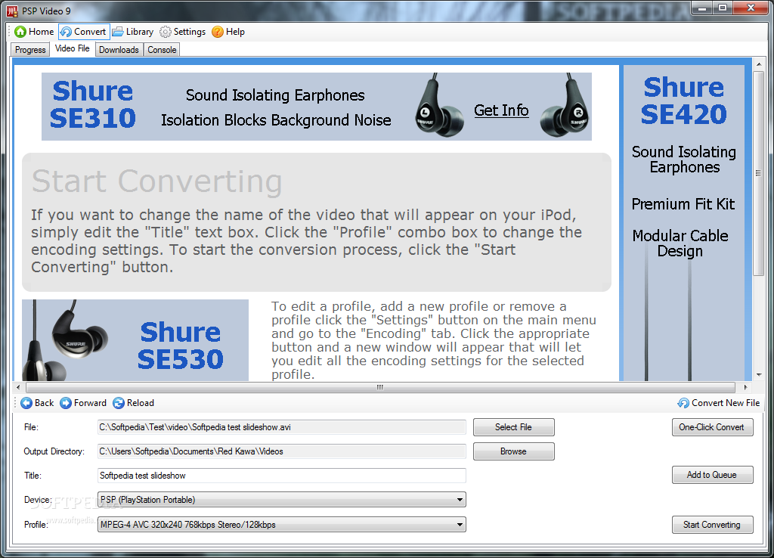This screenshot has width=774, height=558.
Task: Switch to the Progress tab
Action: (x=30, y=50)
